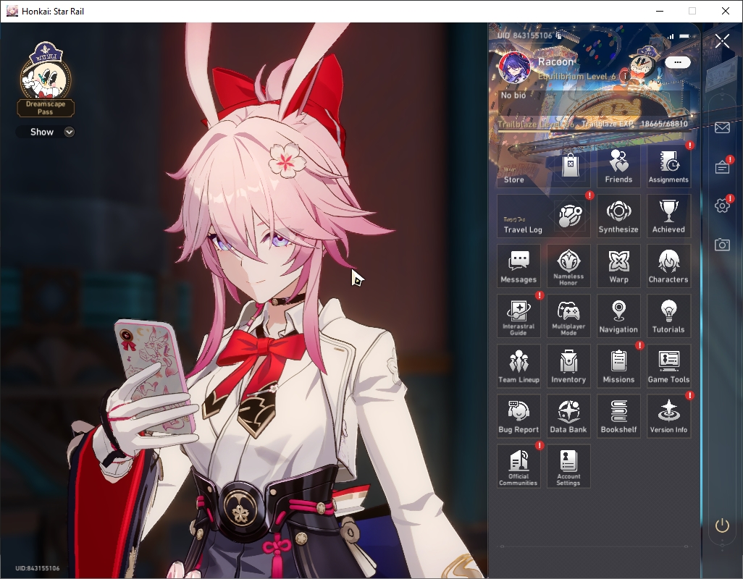
Task: Expand the Show dropdown arrow
Action: pos(70,132)
